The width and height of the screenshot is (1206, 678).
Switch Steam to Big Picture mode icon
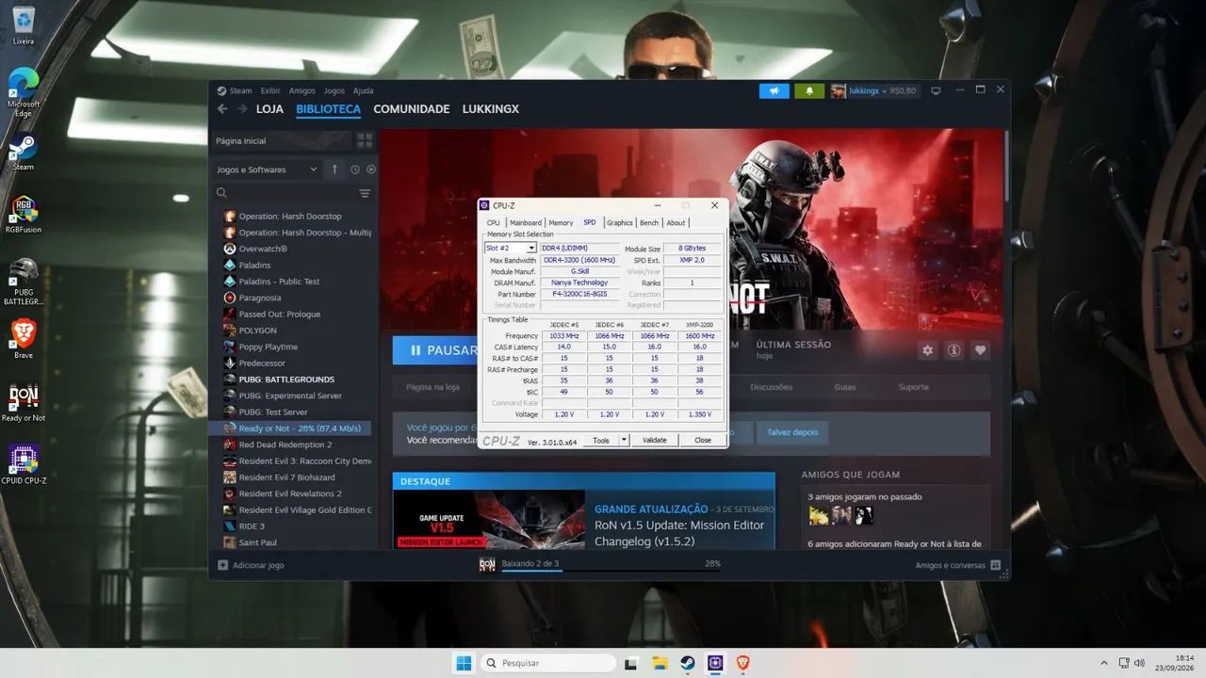point(936,90)
